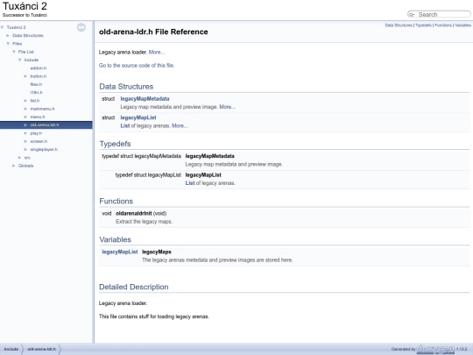
Task: Expand the singleplayer.h tree arrow
Action: point(25,149)
